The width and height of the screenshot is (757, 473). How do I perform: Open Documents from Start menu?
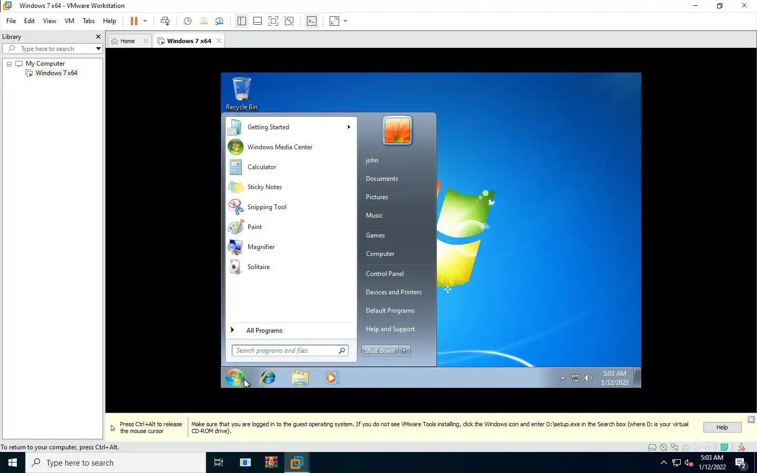click(x=382, y=179)
